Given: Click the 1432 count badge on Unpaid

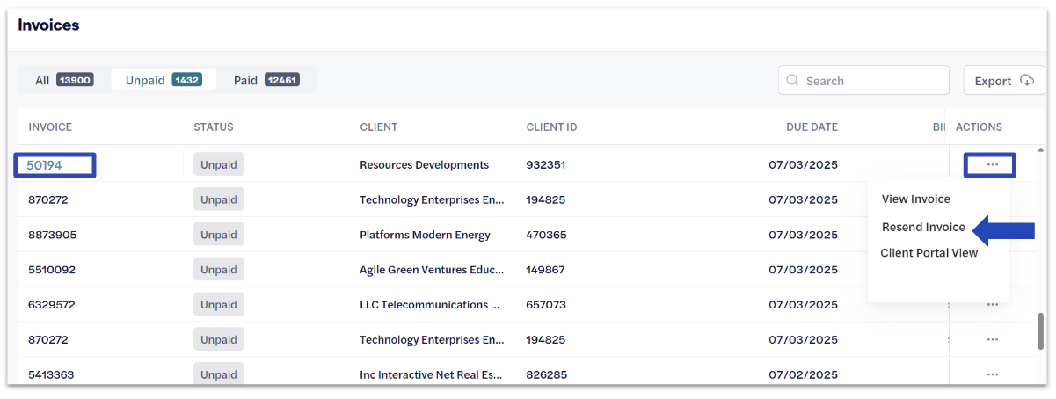Looking at the screenshot, I should point(186,80).
